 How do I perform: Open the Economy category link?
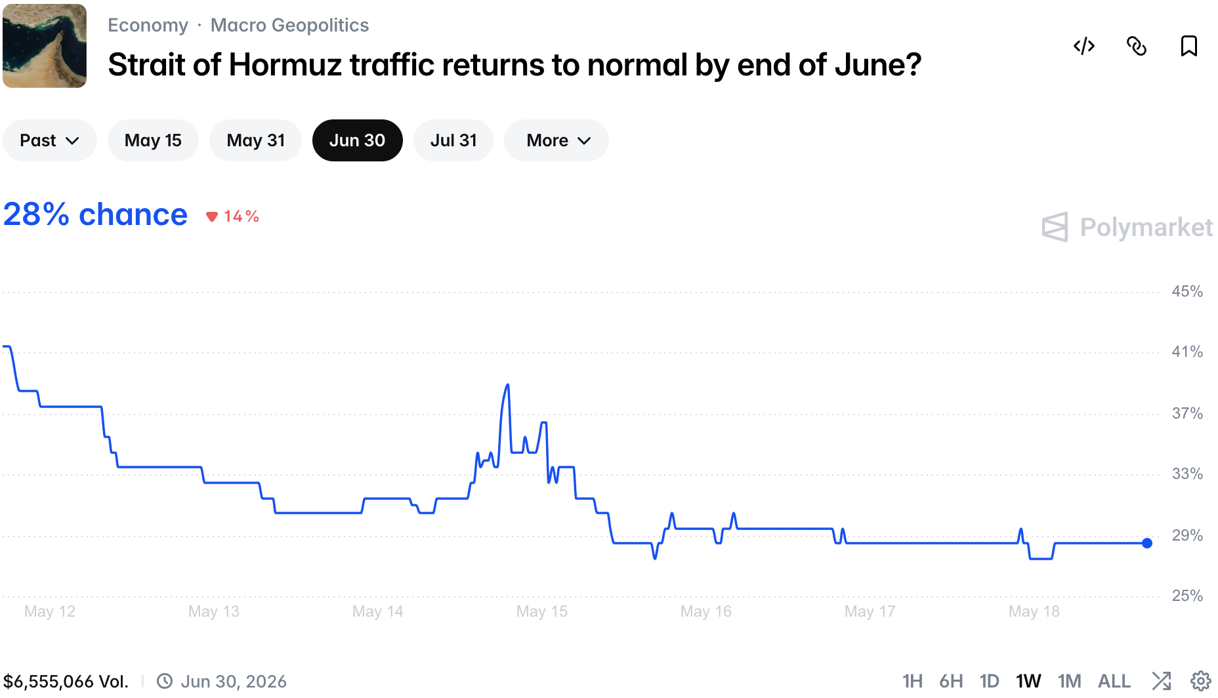148,26
